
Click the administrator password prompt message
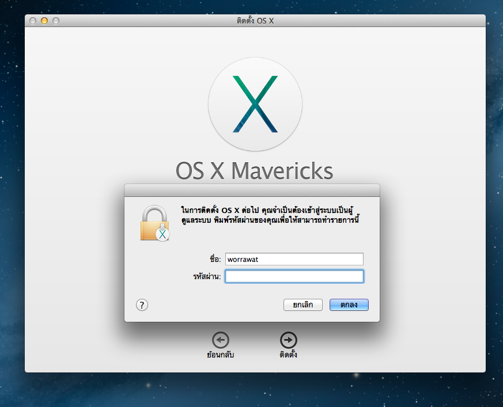click(270, 215)
